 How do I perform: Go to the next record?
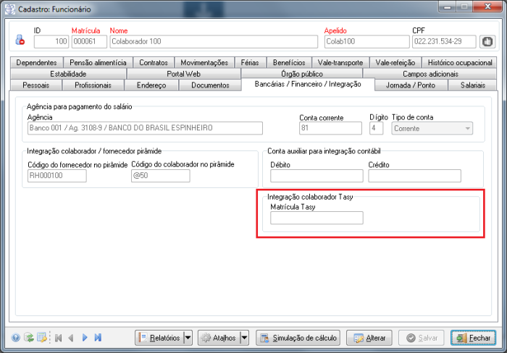coord(85,337)
